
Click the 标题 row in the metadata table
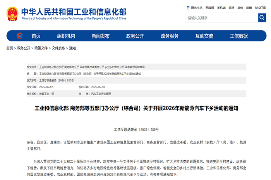click(x=136, y=74)
